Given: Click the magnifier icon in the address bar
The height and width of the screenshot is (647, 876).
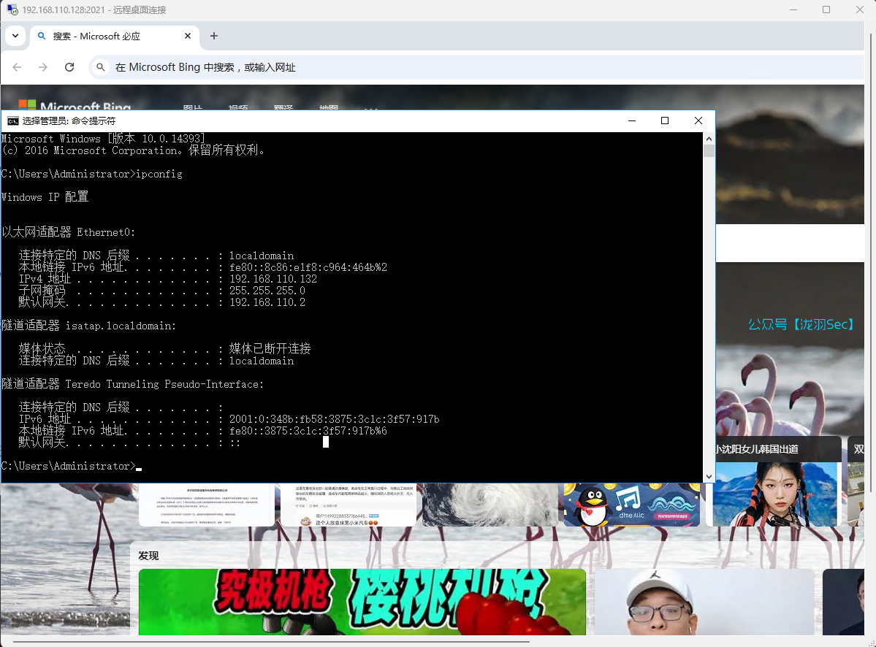Looking at the screenshot, I should [x=101, y=67].
